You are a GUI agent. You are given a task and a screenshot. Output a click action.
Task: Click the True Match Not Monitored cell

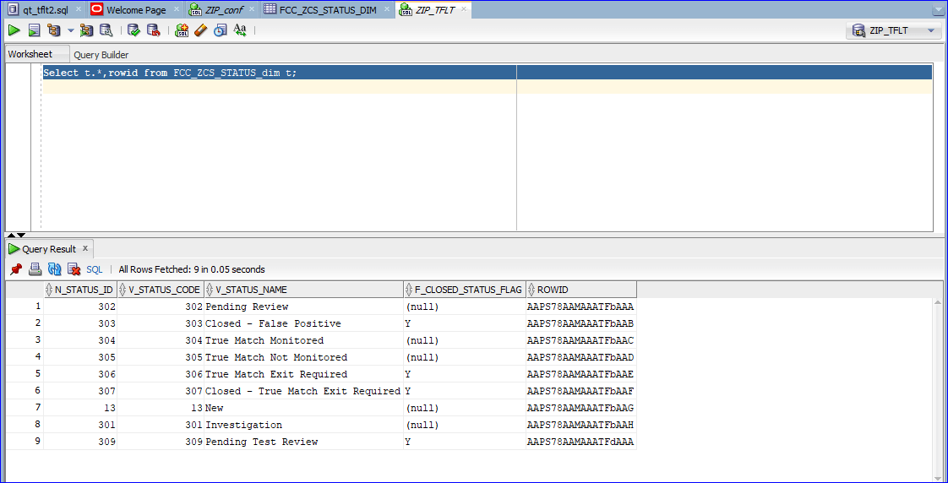click(x=303, y=357)
